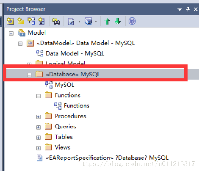Click the DataModel package icon

[30, 43]
